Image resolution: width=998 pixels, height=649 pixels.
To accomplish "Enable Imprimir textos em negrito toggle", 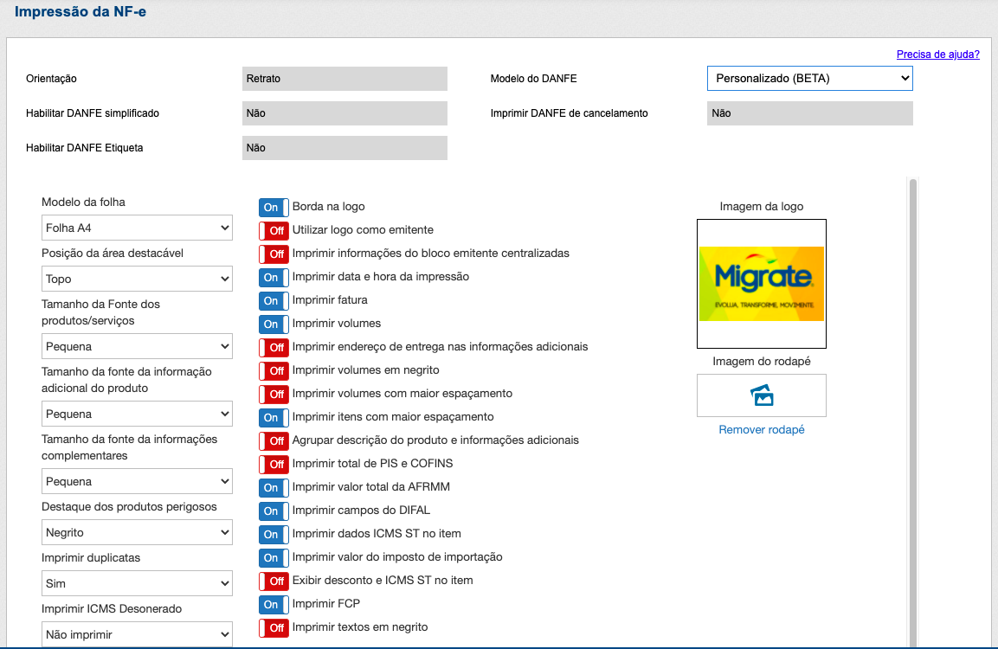I will point(274,628).
